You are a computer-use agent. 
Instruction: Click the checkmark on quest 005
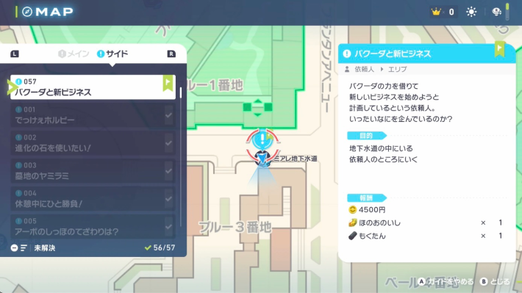(168, 227)
